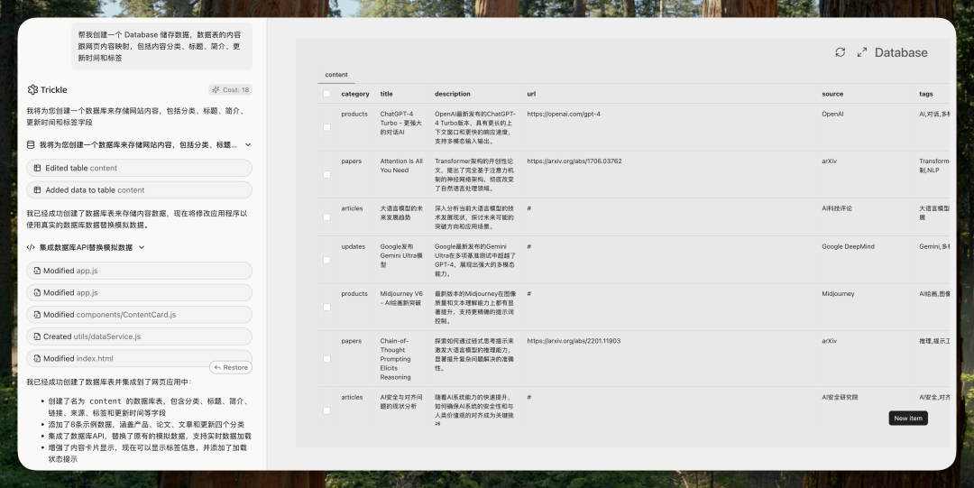Click the AI科技评论 source cell
This screenshot has height=488, width=974.
coord(837,208)
